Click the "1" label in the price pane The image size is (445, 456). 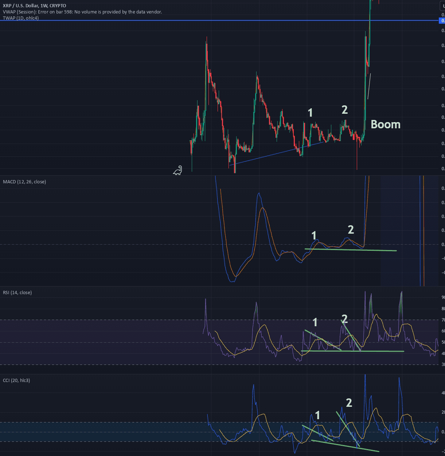(310, 113)
